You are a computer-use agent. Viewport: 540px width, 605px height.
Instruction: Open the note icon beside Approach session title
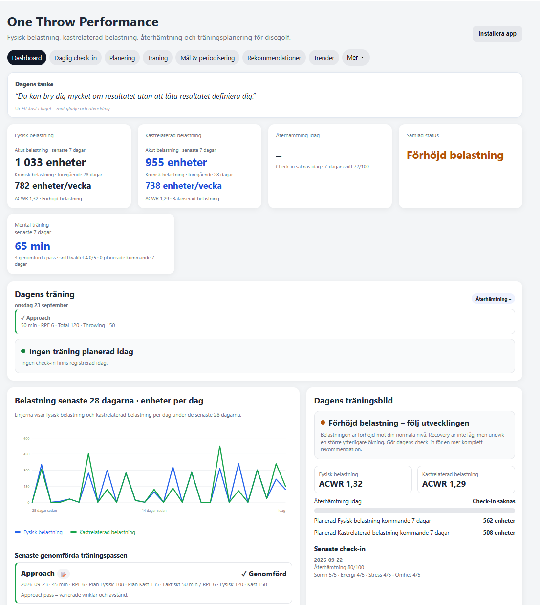pyautogui.click(x=64, y=574)
